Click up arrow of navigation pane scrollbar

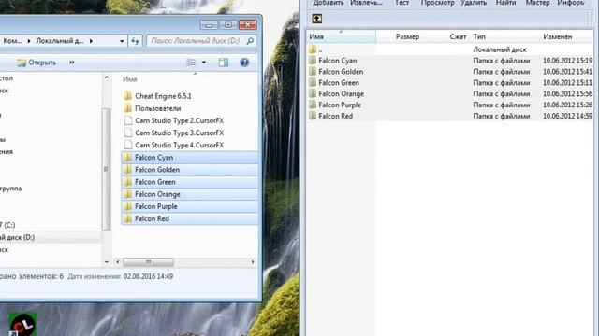tap(106, 77)
